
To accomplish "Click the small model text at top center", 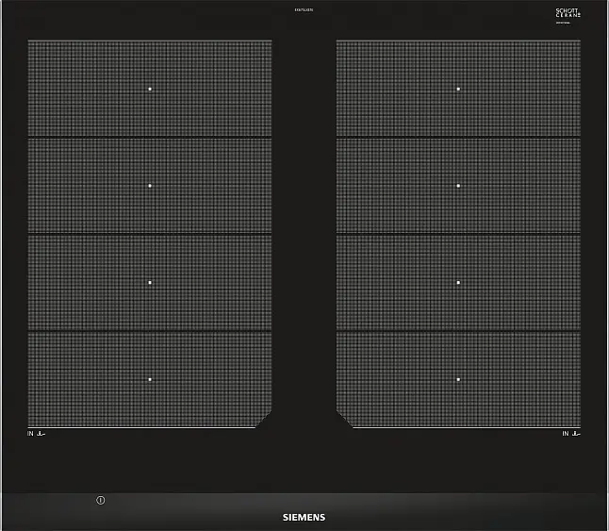I will [304, 9].
